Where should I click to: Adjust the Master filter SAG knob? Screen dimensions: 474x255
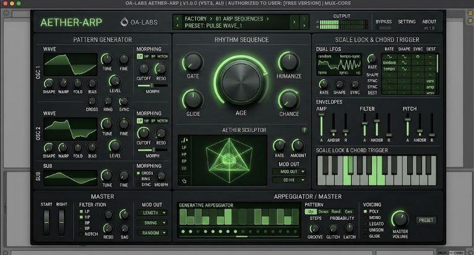coord(124,228)
